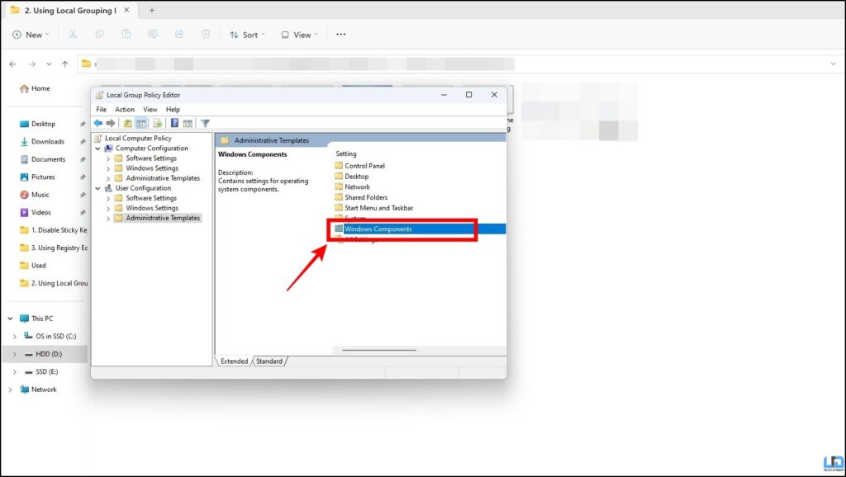This screenshot has width=846, height=477.
Task: Collapse the User Configuration node
Action: [x=98, y=188]
